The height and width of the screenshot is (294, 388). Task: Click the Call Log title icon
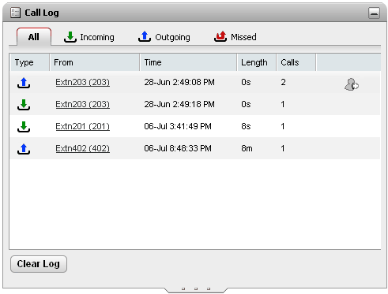tap(15, 13)
